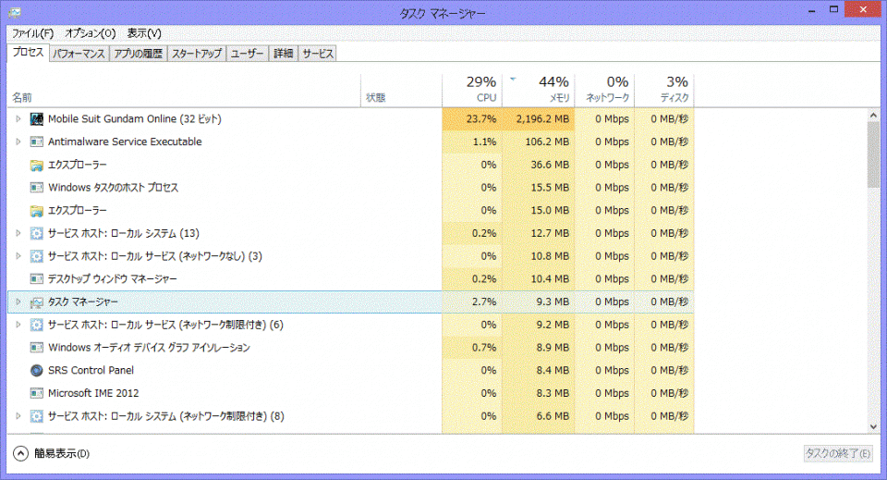This screenshot has width=887, height=480.
Task: Switch to the 詳細 tab
Action: click(x=284, y=54)
